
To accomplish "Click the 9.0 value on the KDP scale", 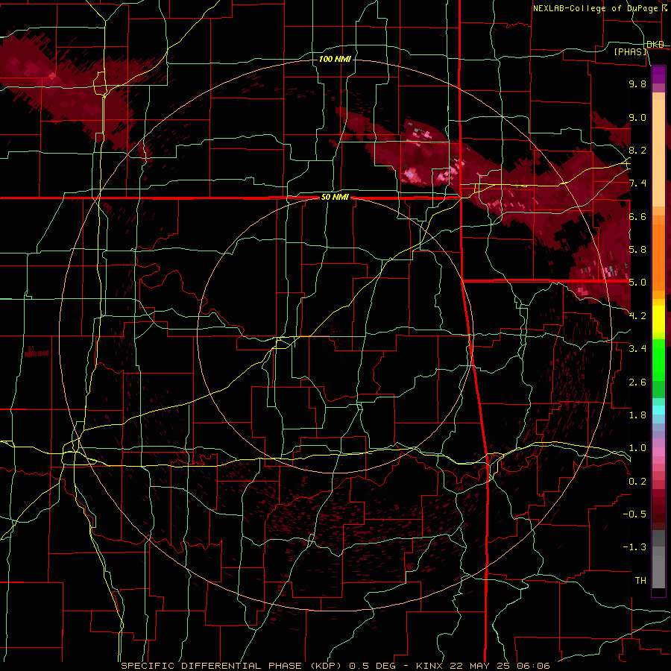I will [637, 118].
